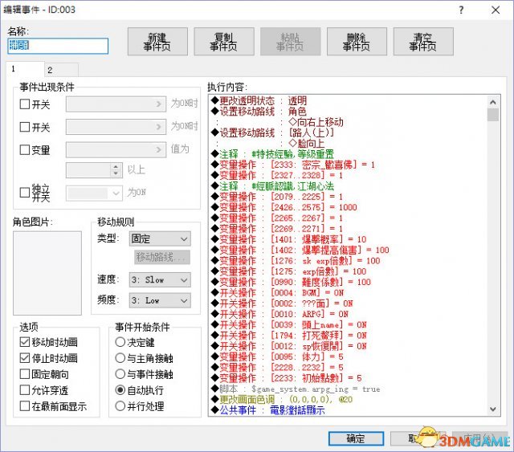Screen dimensions: 514x452
Task: Toggle the 固定朝向 checkbox
Action: pos(24,374)
